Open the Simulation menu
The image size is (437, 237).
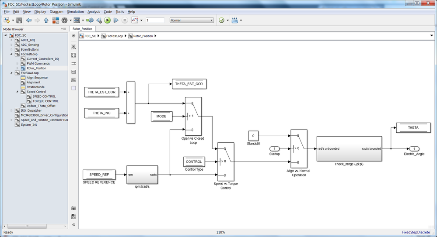point(75,12)
